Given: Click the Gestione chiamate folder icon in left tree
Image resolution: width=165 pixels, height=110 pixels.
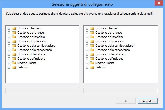Looking at the screenshot, I should click(14, 28).
